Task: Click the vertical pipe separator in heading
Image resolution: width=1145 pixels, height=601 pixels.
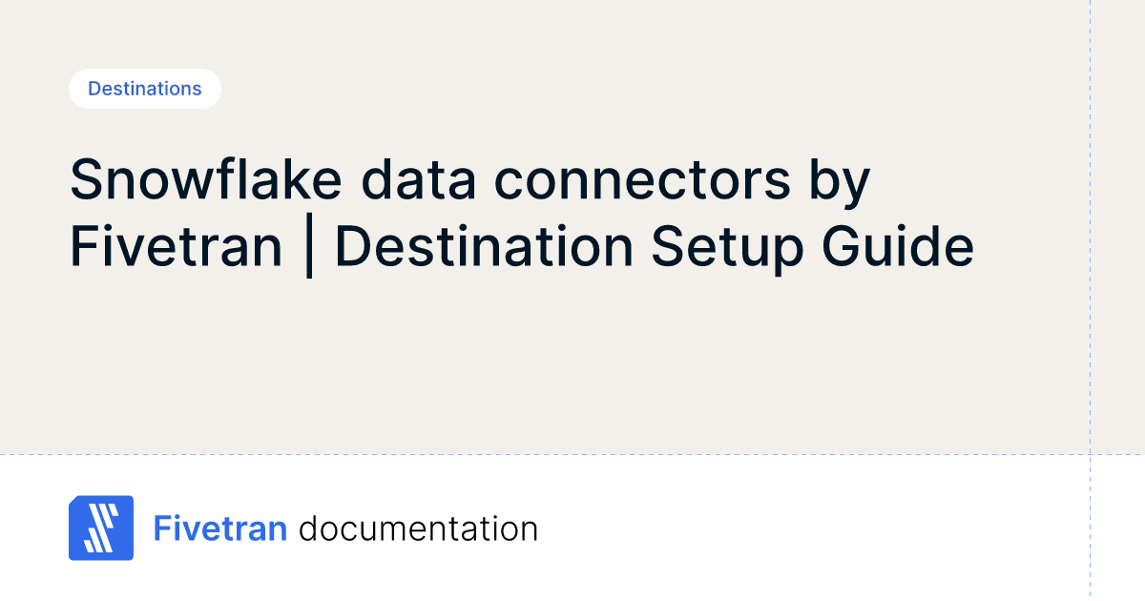Action: click(x=309, y=248)
